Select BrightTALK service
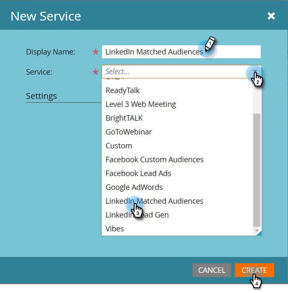The image size is (288, 293). pos(177,118)
